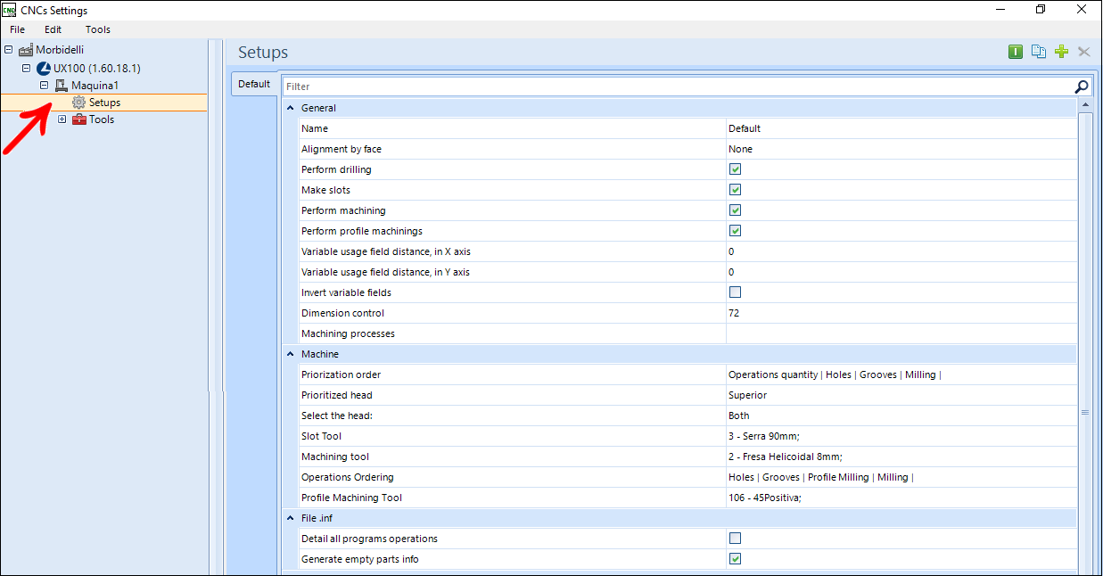Screen dimensions: 1103x576
Task: Select the Default setup tab
Action: click(x=254, y=84)
